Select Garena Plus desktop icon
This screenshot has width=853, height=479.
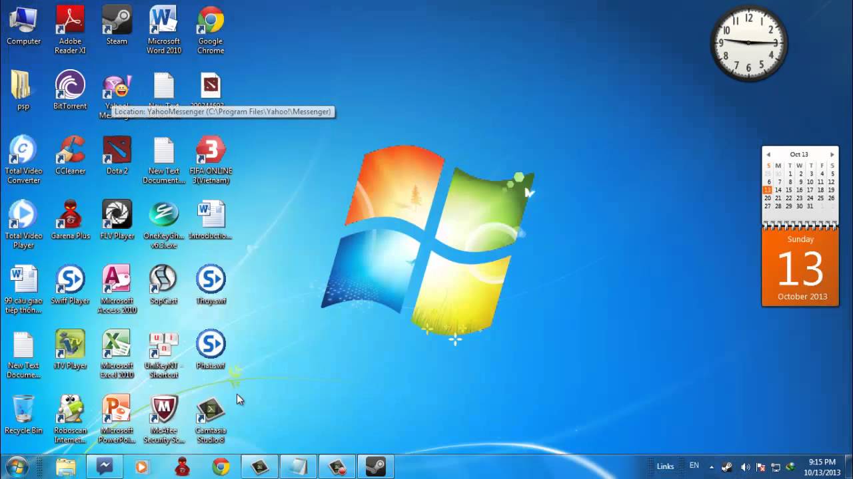point(70,220)
